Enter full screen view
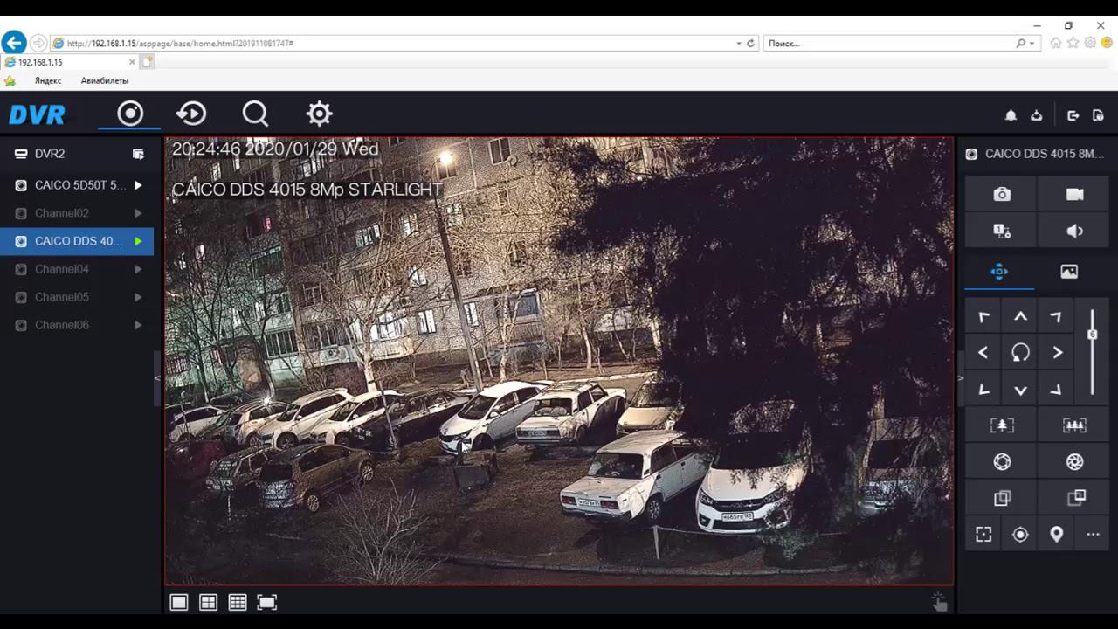 click(266, 602)
